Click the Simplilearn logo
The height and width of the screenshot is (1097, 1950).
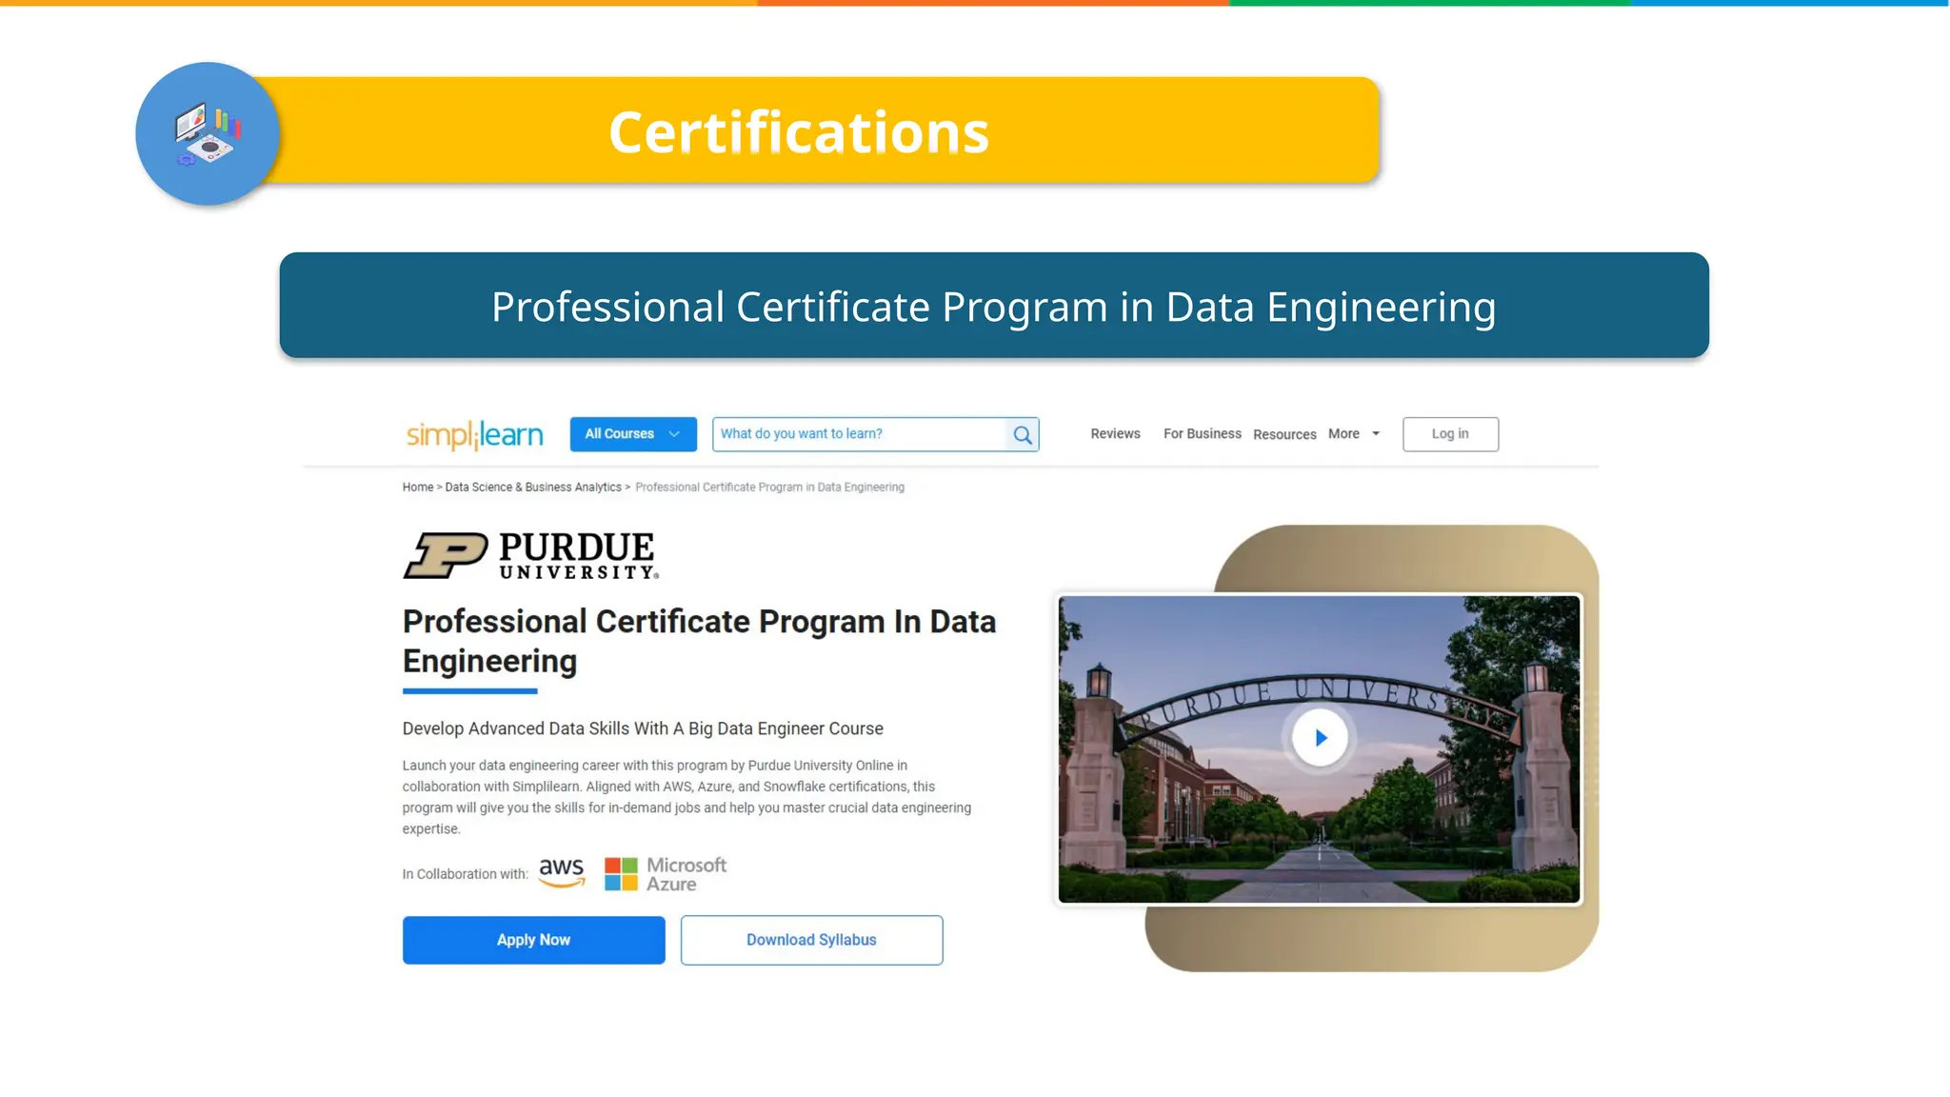(x=474, y=434)
